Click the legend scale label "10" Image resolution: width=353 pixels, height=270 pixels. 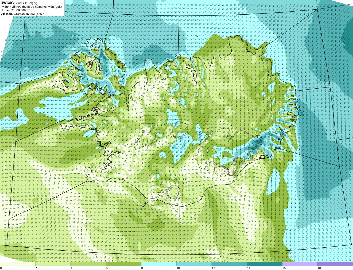178,268
